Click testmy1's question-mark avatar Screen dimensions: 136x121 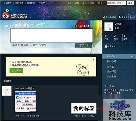[x=7, y=91]
